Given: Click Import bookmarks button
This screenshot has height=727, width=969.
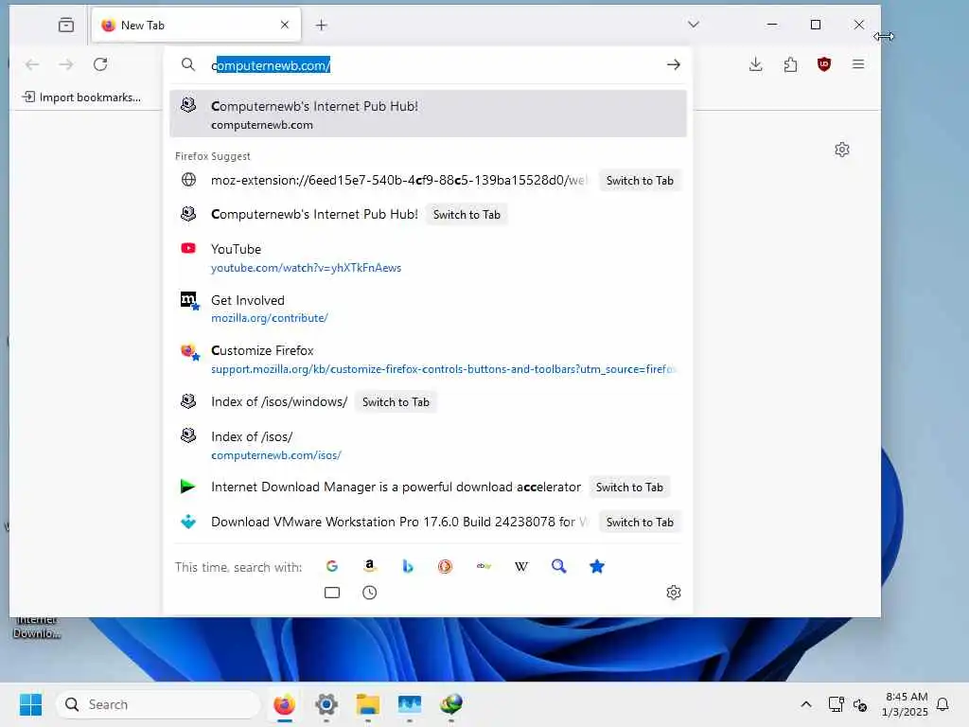Looking at the screenshot, I should 81,98.
